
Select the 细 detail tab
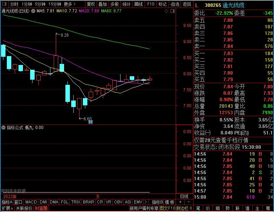click(218, 208)
